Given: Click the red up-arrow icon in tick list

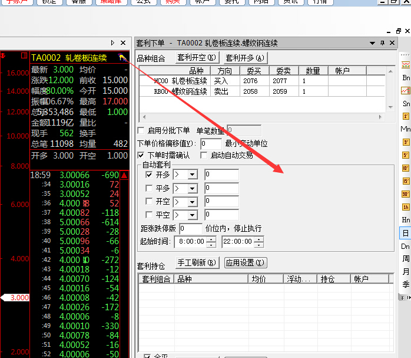Looking at the screenshot, I should pyautogui.click(x=124, y=176).
